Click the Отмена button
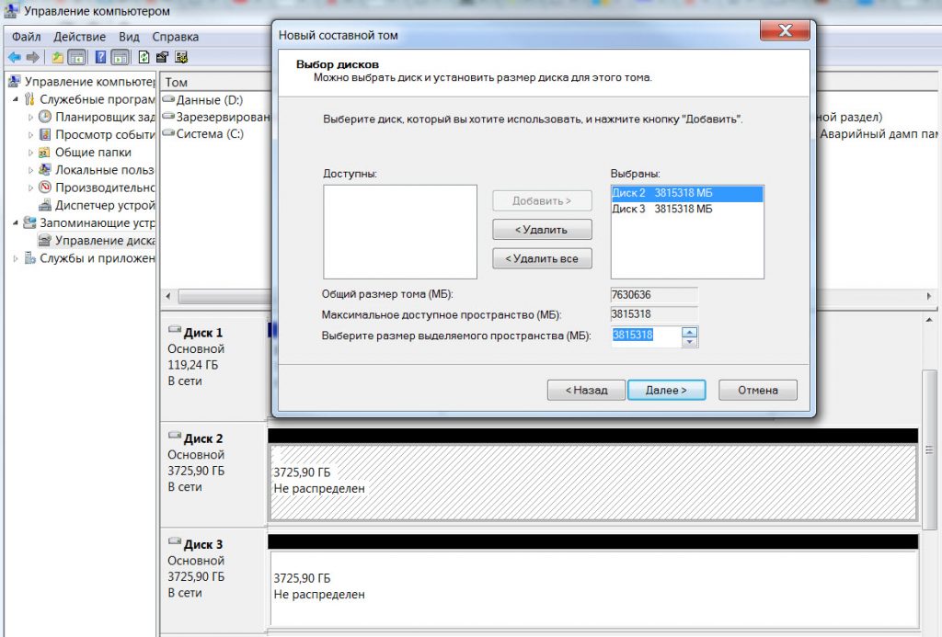 (757, 390)
